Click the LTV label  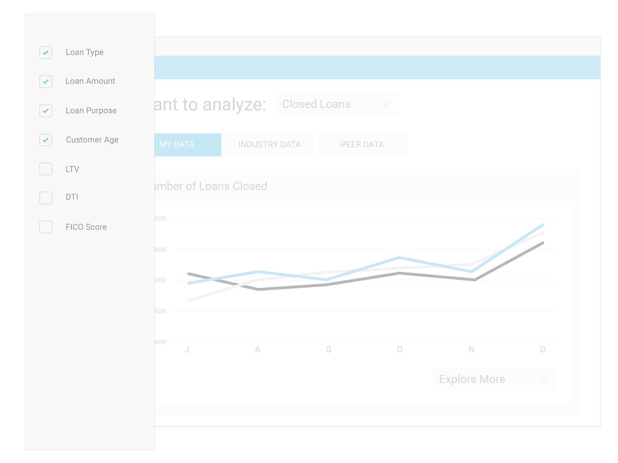coord(72,169)
